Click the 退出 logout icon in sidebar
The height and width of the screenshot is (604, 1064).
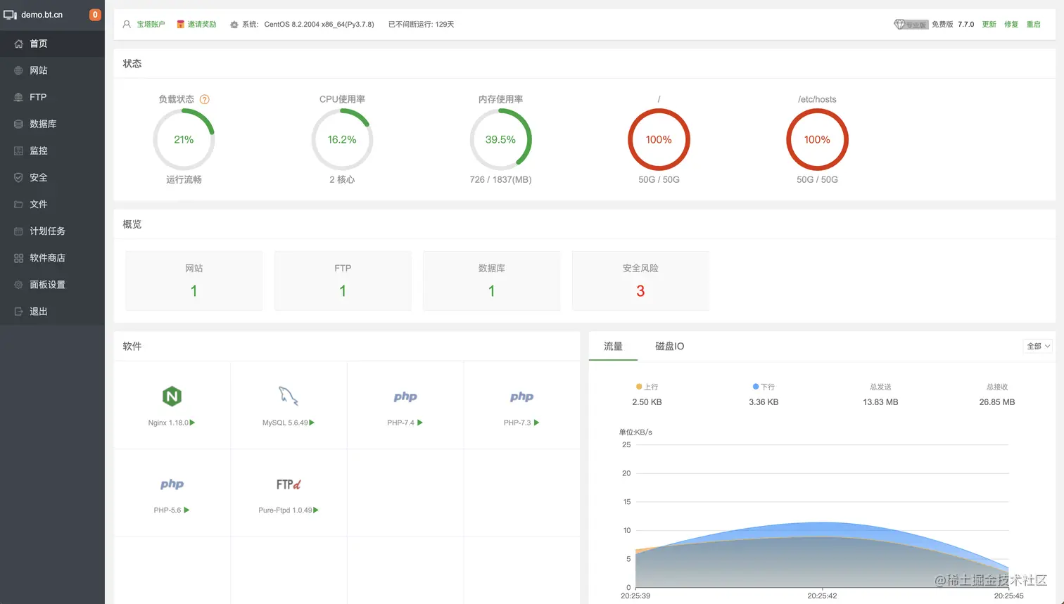tap(19, 311)
